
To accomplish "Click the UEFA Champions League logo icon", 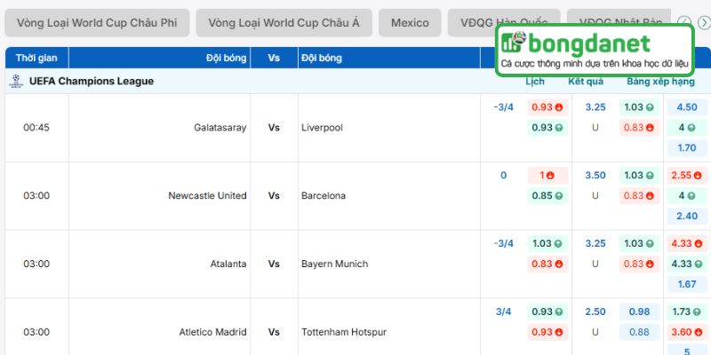I will tap(15, 81).
